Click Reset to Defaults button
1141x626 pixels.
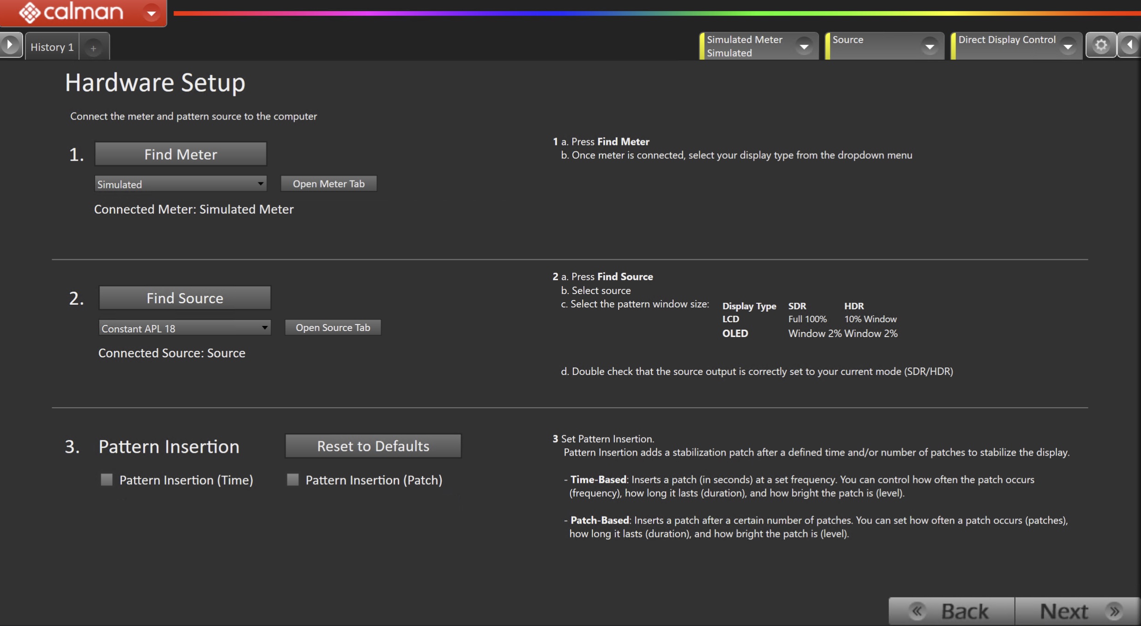pos(373,446)
